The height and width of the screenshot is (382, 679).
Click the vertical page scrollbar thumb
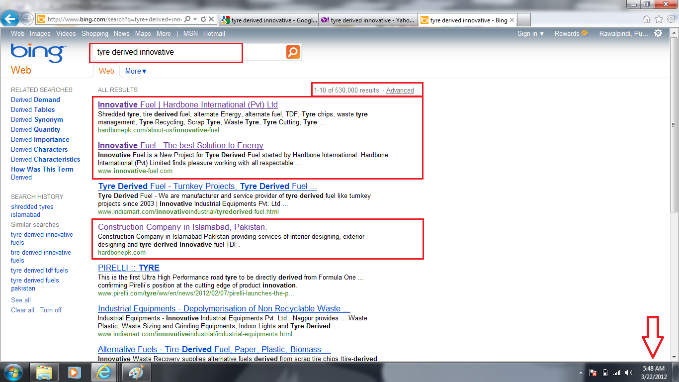674,124
